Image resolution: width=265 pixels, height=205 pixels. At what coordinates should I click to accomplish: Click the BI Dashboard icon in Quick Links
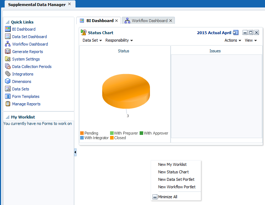point(7,29)
